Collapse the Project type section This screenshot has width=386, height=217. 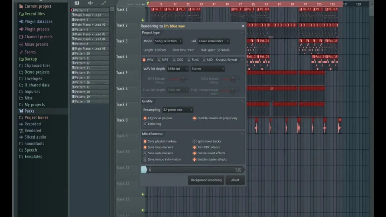tap(242, 33)
